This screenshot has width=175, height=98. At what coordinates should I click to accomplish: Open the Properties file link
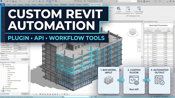[4, 59]
